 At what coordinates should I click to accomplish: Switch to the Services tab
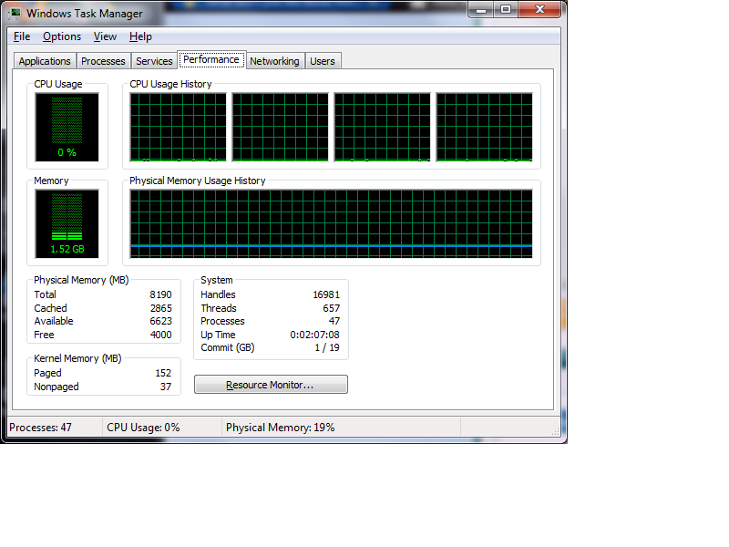pyautogui.click(x=154, y=61)
